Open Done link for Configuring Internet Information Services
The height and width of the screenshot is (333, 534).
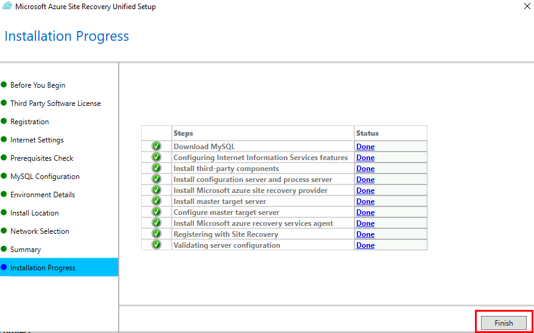click(365, 158)
